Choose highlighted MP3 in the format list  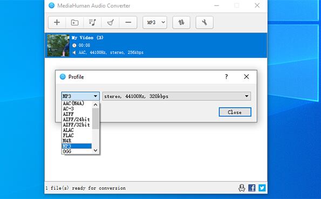[77, 146]
